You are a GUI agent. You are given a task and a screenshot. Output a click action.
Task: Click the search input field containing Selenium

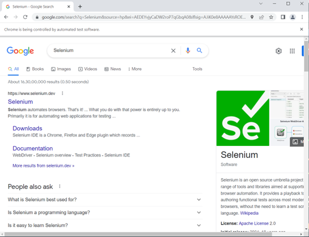(x=110, y=50)
